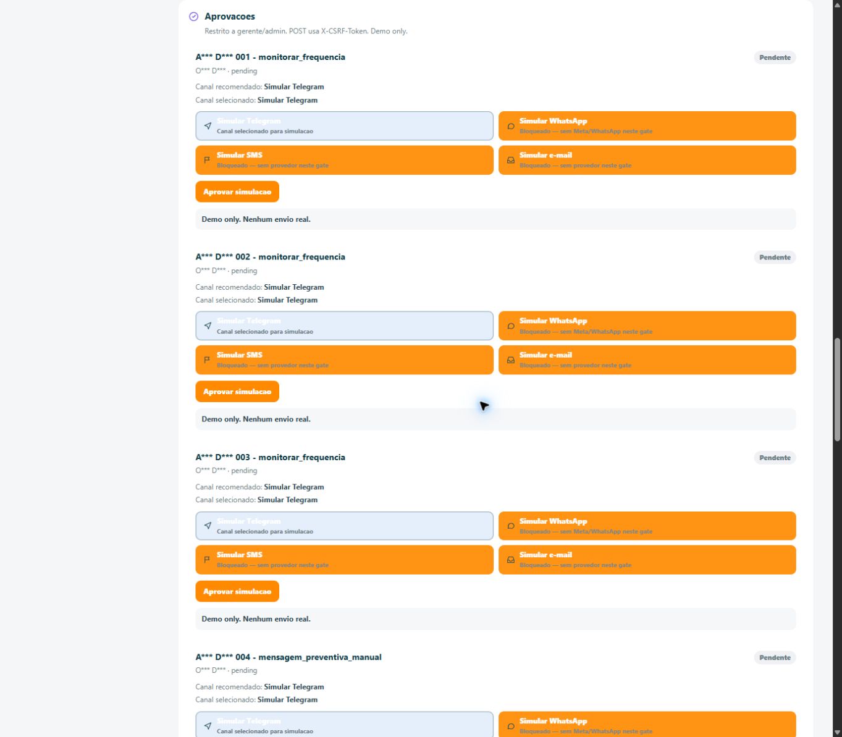Click the inbox icon in card 001's Simular e-mail
The image size is (842, 737).
tap(511, 160)
